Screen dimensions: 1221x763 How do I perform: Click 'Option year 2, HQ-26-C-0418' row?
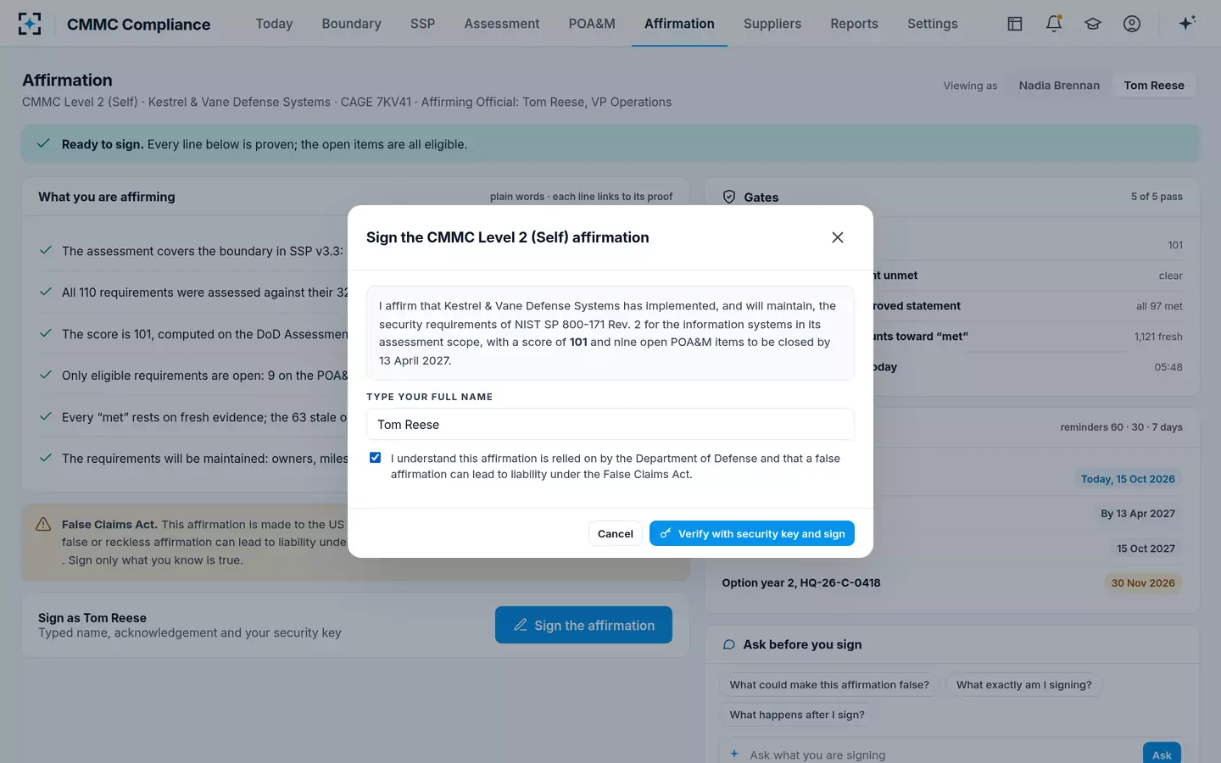click(952, 582)
